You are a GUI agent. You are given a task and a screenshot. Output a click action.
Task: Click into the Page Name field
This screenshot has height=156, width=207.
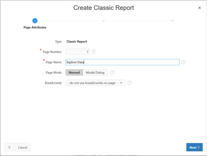tap(122, 62)
